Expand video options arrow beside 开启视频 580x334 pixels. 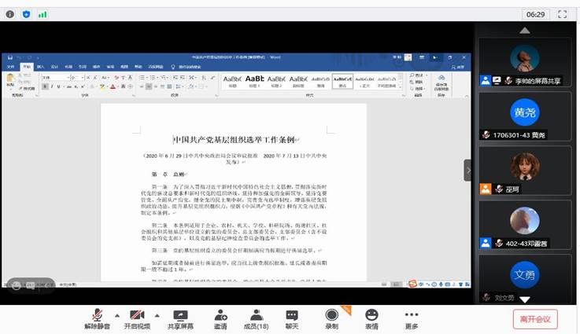pyautogui.click(x=157, y=314)
